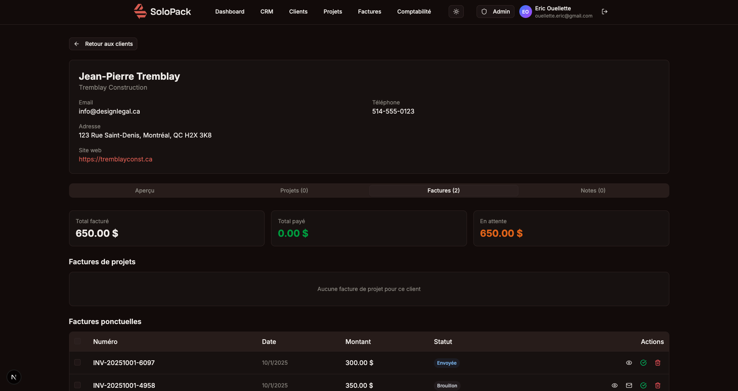Open the Notes (0) tab
Screen dimensions: 738x391
pyautogui.click(x=593, y=191)
